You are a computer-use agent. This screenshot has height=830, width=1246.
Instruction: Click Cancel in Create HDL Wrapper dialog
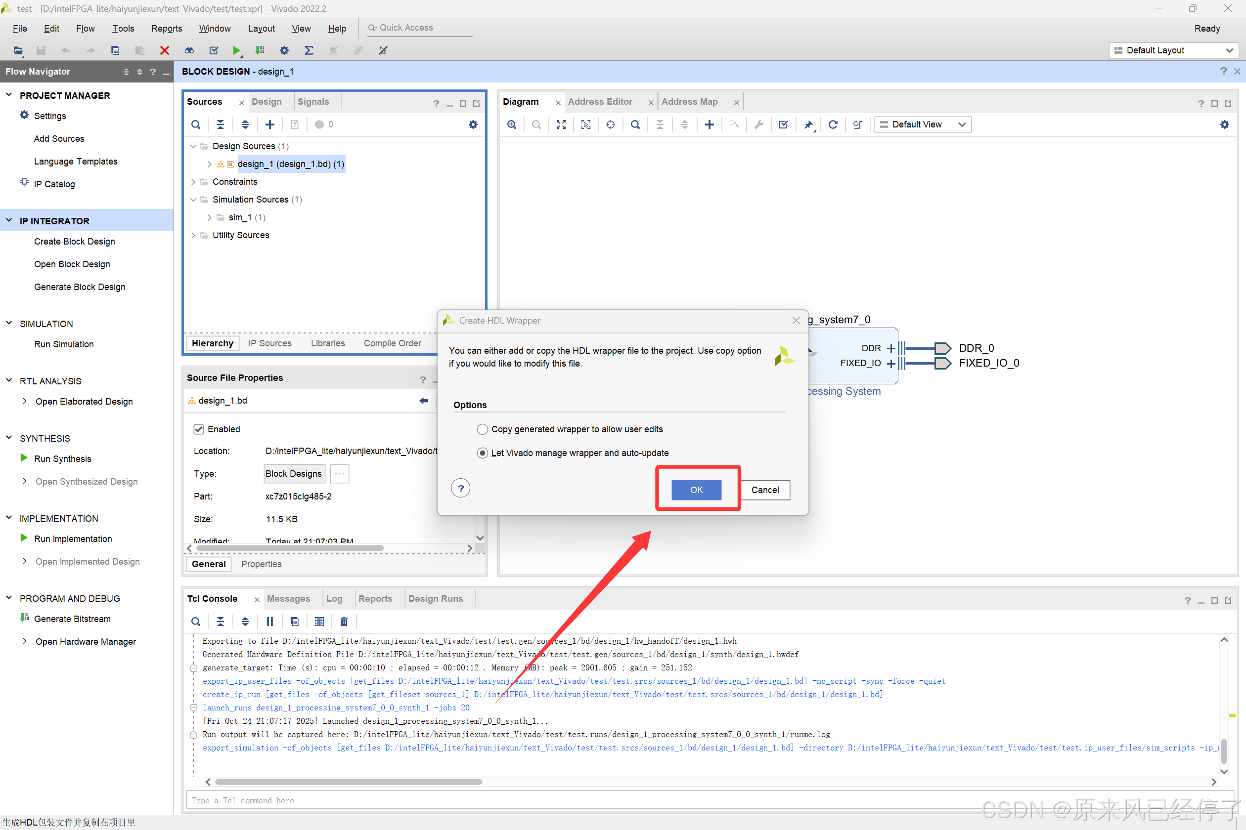click(764, 490)
